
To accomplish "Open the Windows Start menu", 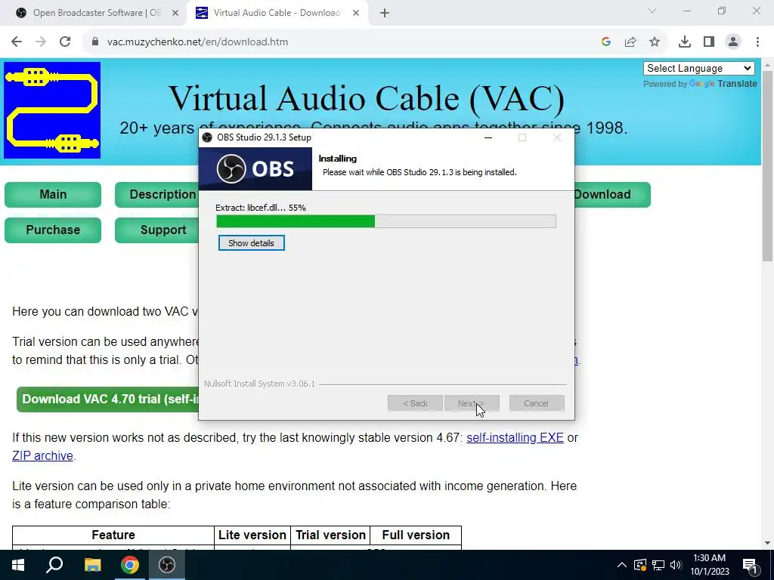I will [18, 565].
